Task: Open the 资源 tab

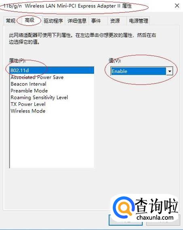Action: pyautogui.click(x=115, y=21)
